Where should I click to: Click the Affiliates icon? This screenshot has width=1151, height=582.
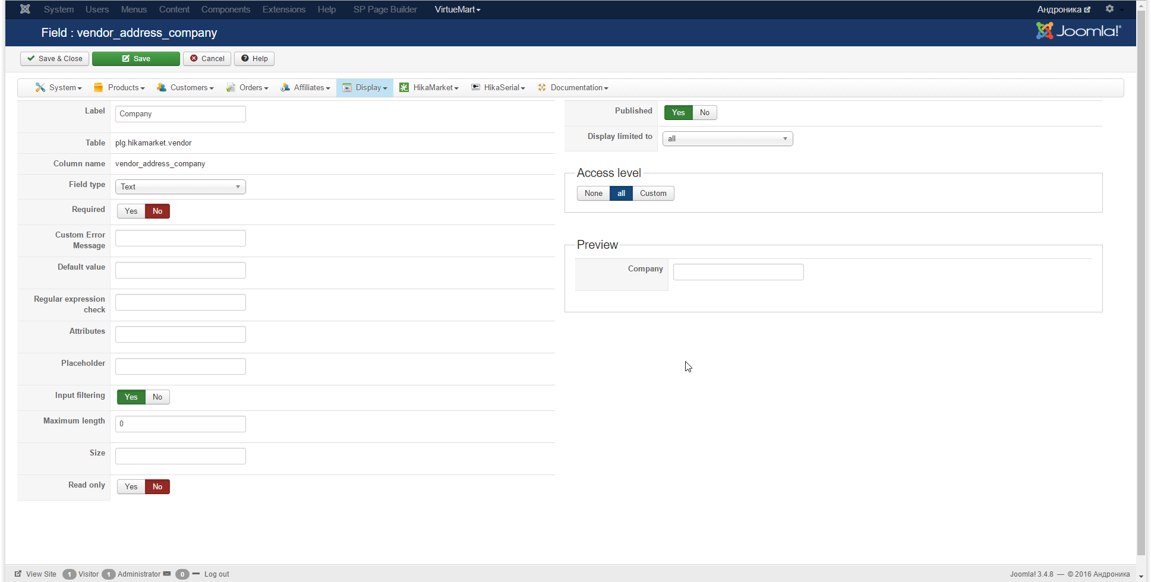point(285,87)
